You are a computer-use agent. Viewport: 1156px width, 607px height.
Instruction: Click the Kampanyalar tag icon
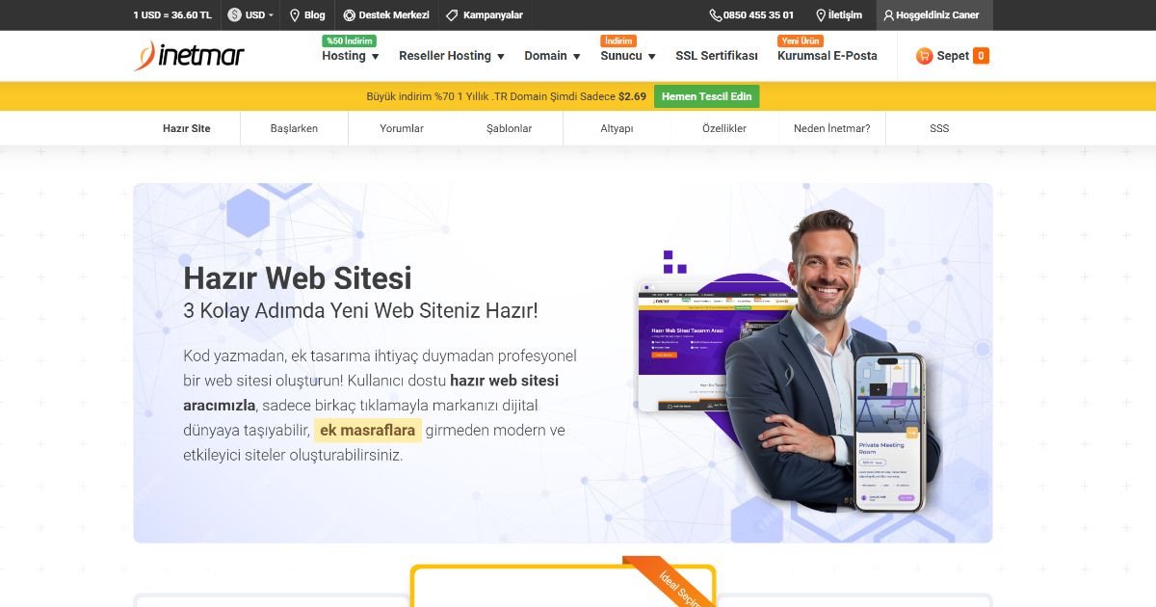coord(453,15)
